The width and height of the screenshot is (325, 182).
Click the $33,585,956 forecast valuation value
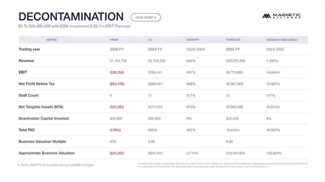click(x=235, y=153)
